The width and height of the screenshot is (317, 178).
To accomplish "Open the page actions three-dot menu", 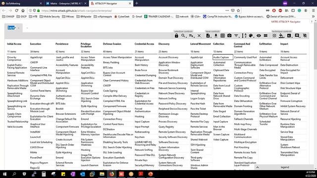I will [227, 10].
